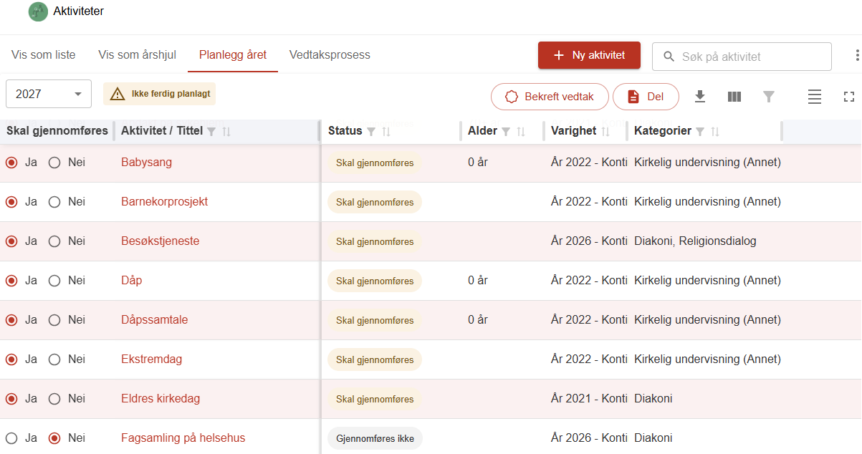Viewport: 862px width, 454px height.
Task: Set Dåpssamtale to Nei
Action: click(54, 320)
